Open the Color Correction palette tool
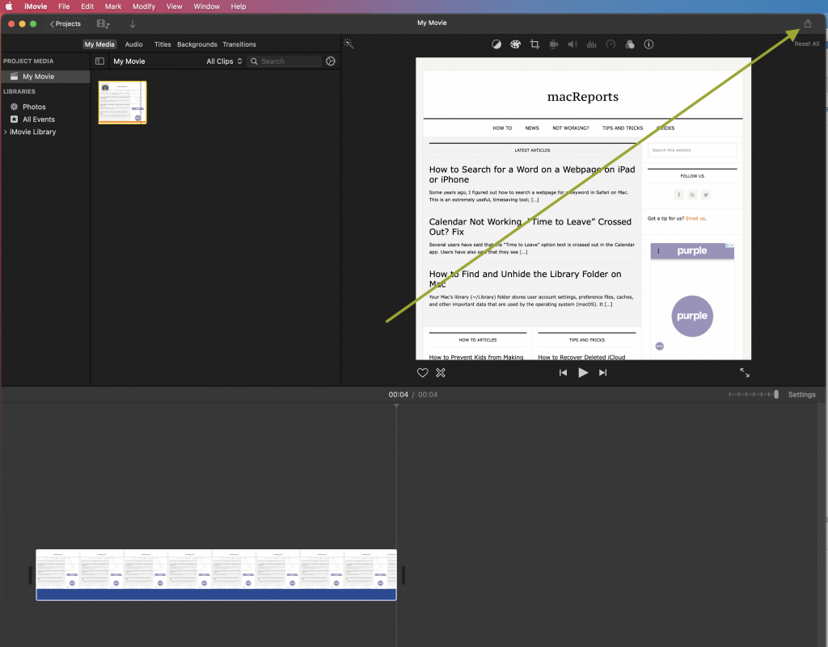This screenshot has width=828, height=647. (515, 44)
